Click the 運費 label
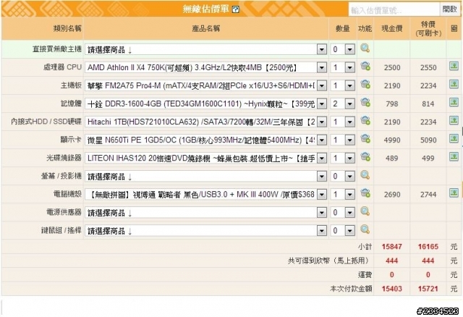This screenshot has width=463, height=317. coord(365,275)
